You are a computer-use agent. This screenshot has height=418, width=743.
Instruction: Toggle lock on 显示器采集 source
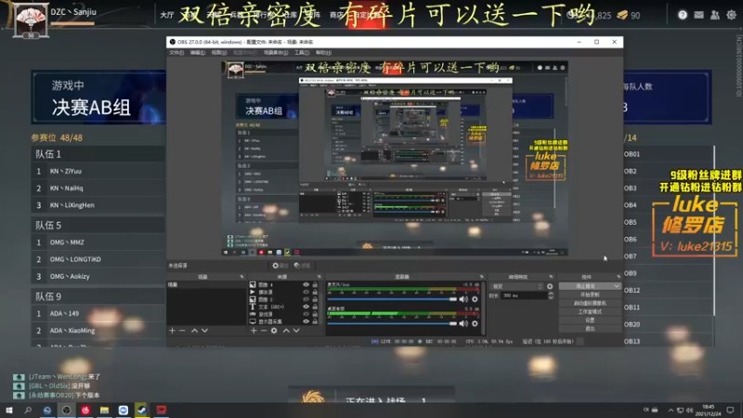click(x=315, y=321)
